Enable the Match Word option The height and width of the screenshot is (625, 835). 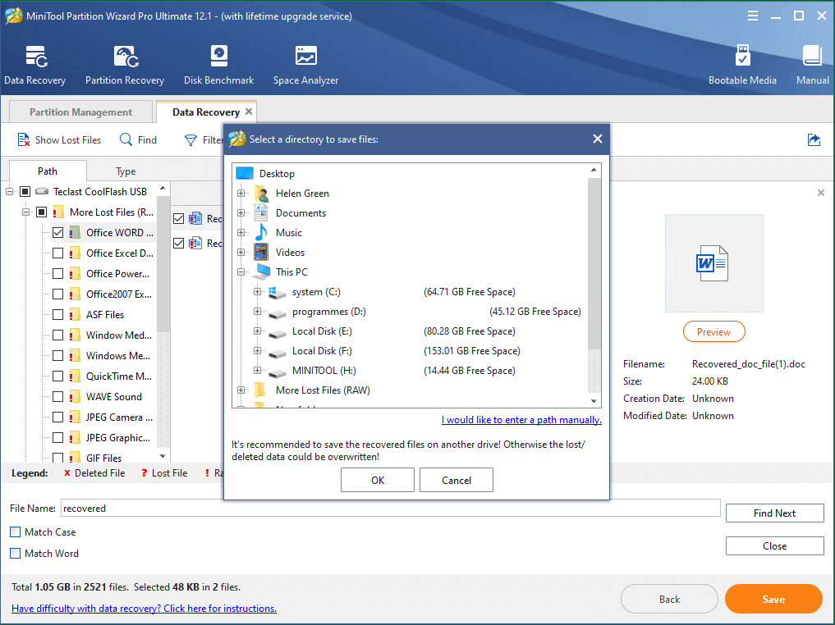coord(16,553)
